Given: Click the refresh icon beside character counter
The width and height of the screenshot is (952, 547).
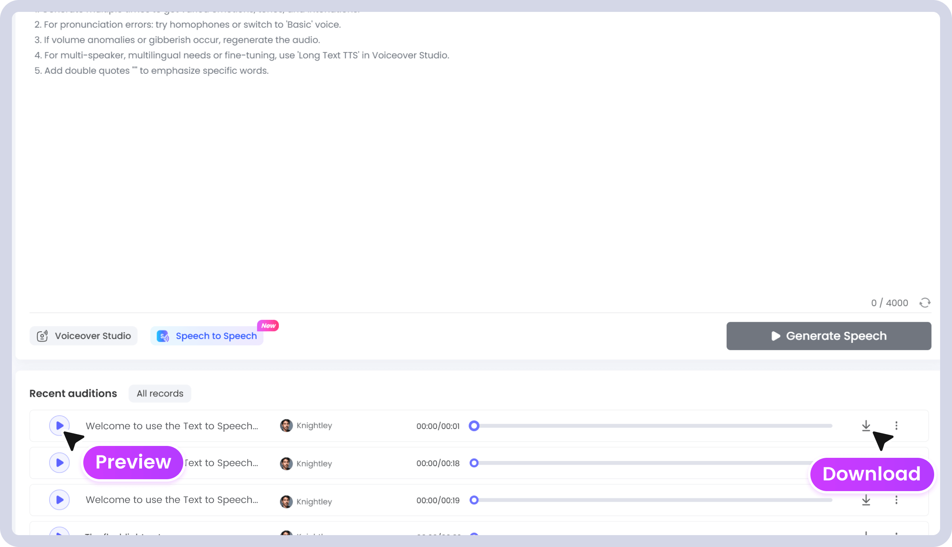Looking at the screenshot, I should pos(925,303).
